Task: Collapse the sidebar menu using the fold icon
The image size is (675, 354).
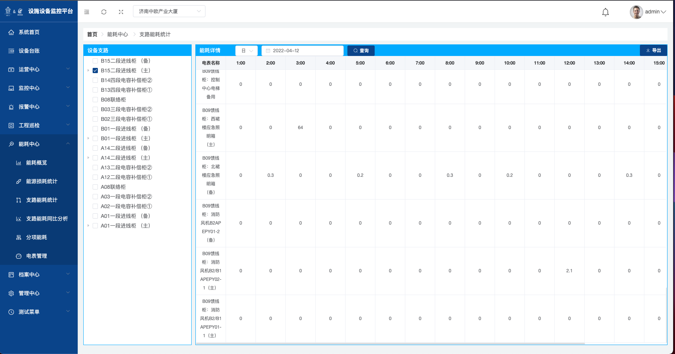Action: [87, 12]
